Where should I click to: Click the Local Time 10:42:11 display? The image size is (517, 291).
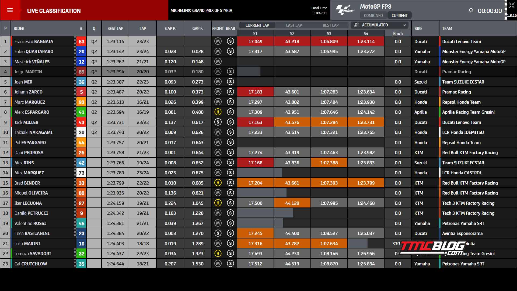point(319,11)
